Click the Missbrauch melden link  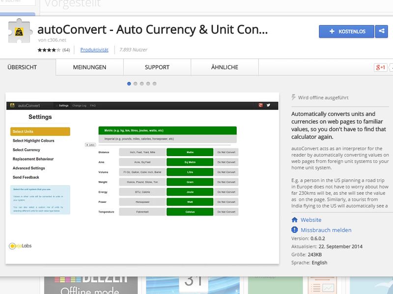[326, 230]
